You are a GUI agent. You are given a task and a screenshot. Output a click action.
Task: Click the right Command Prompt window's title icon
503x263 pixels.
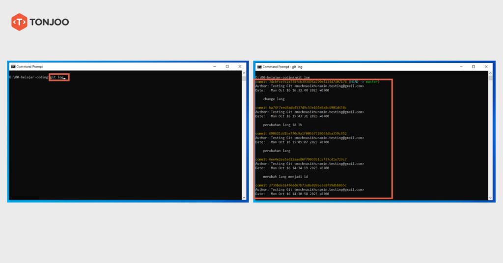(x=259, y=66)
